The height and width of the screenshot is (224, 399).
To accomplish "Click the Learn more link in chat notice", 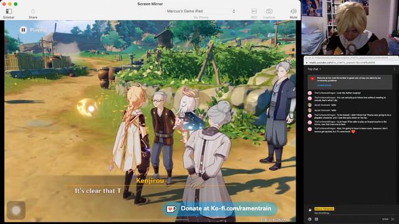I will (x=324, y=85).
